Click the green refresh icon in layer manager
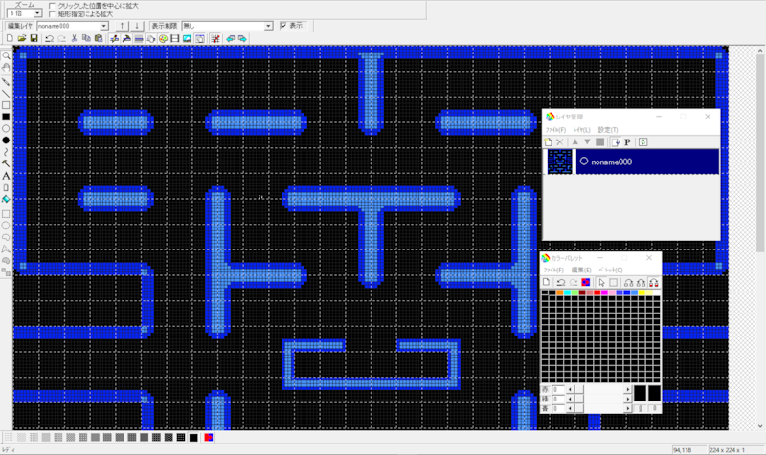766x455 pixels. pos(642,141)
